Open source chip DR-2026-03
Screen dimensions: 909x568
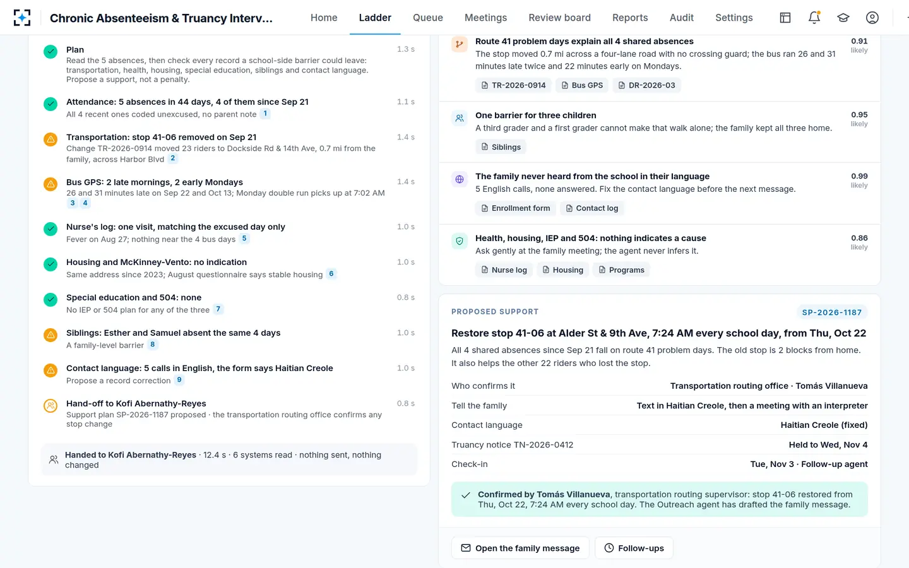coord(646,85)
